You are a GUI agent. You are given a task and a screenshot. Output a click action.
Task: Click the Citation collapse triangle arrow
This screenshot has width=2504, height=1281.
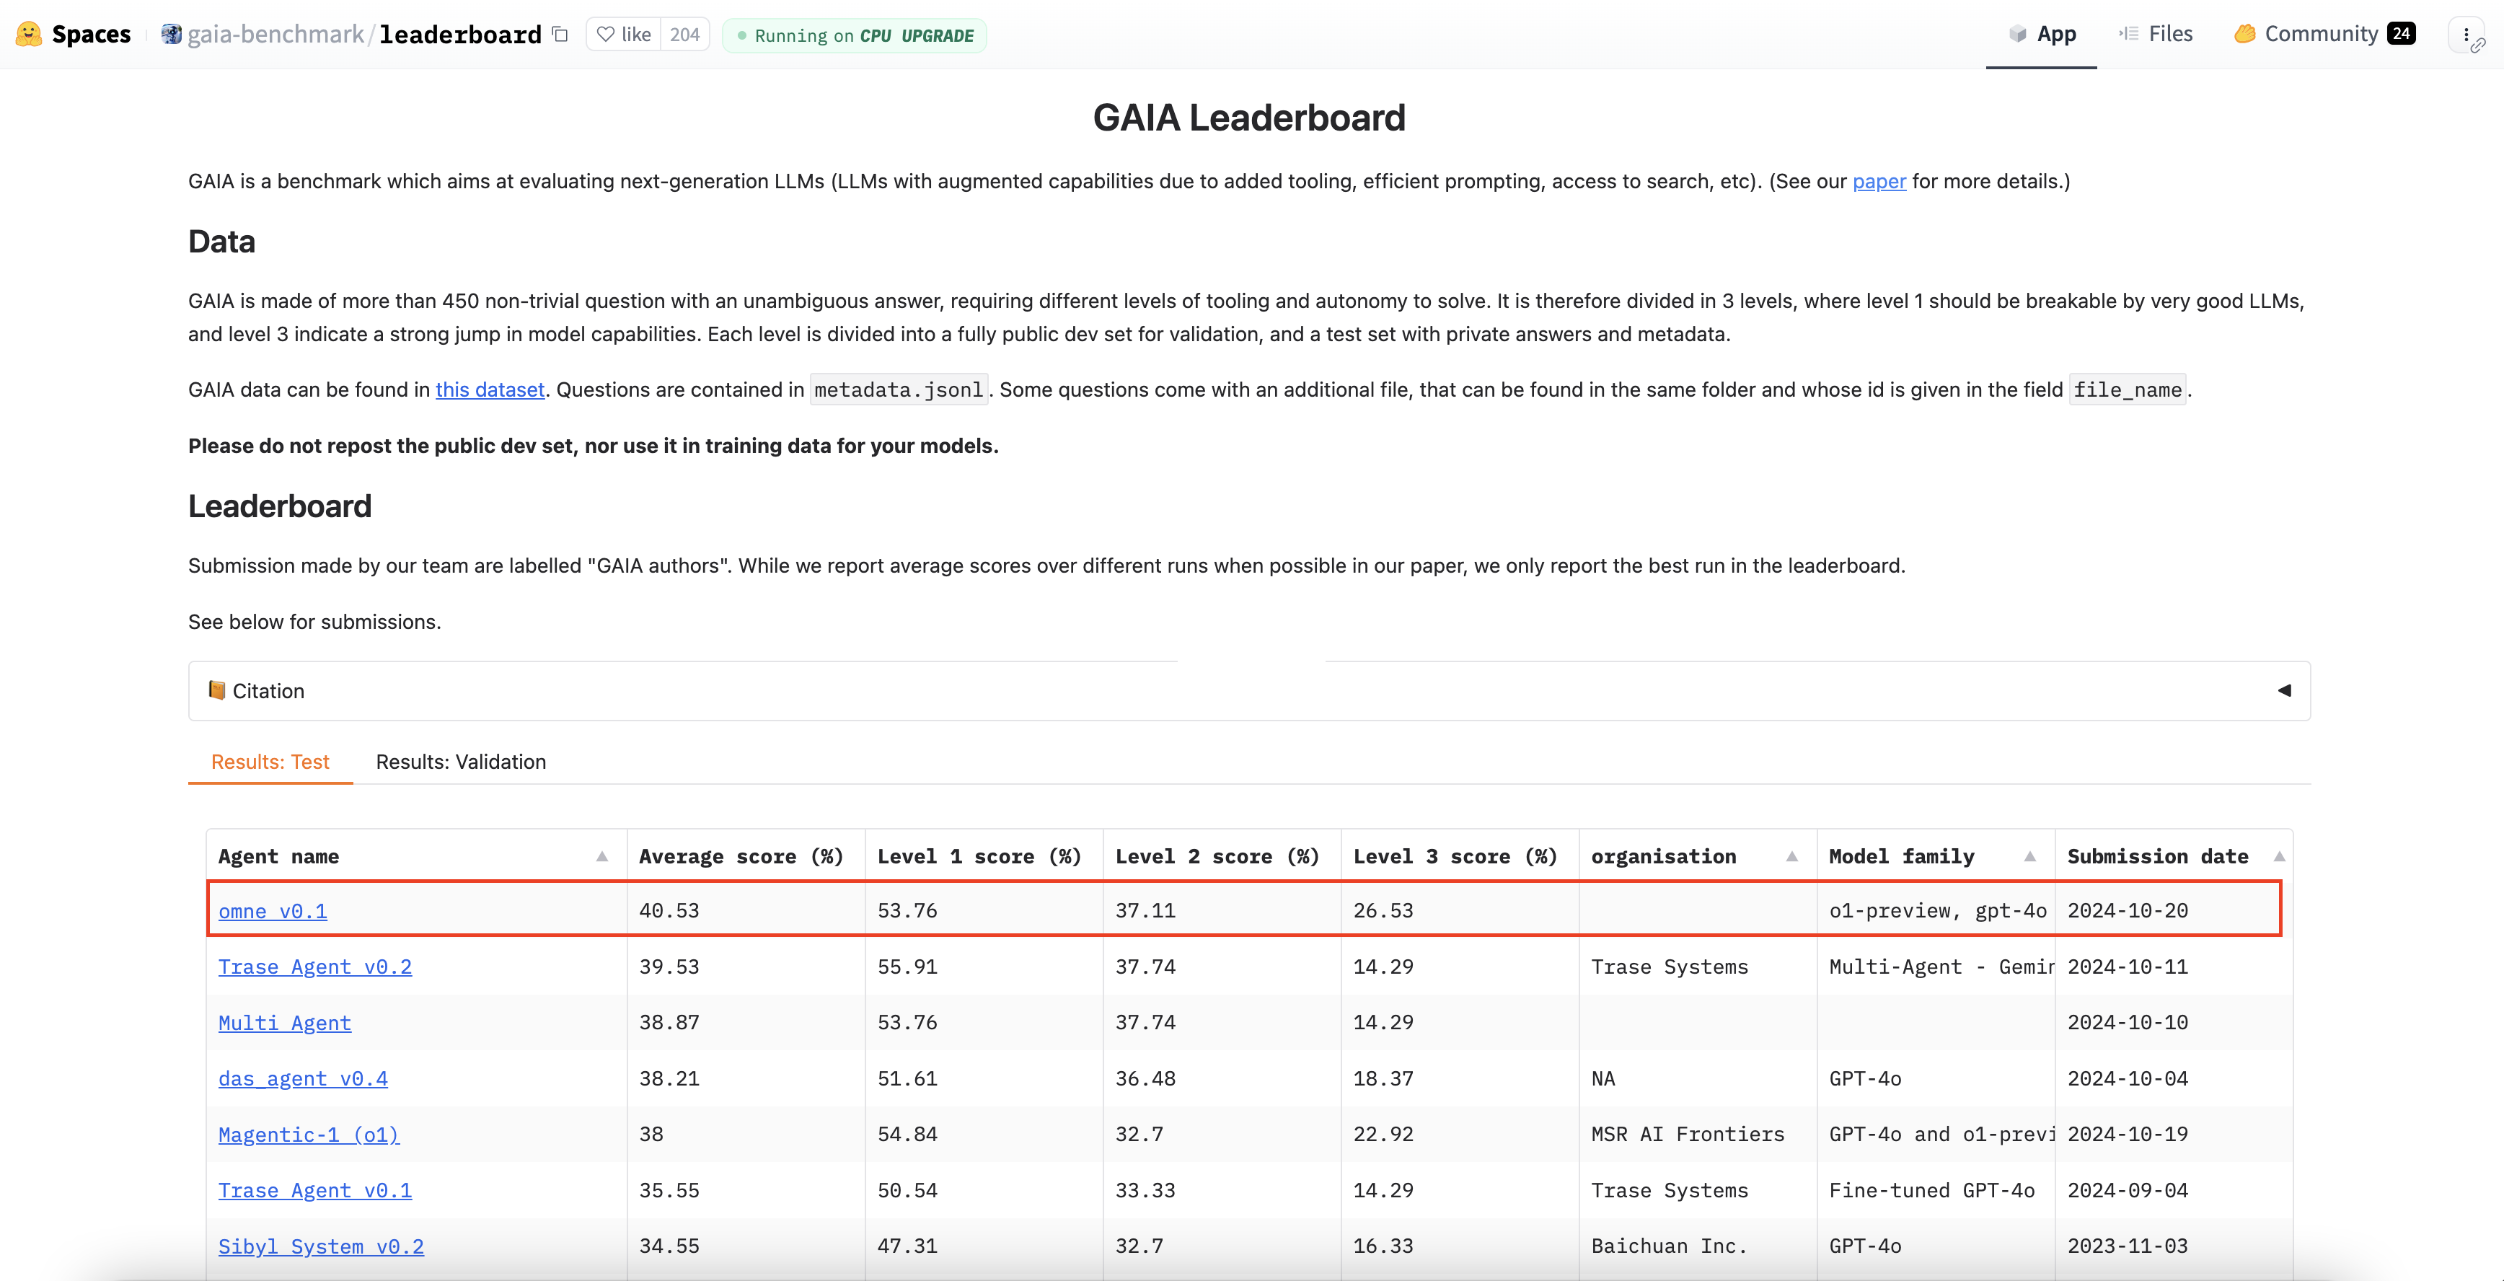[x=2283, y=690]
